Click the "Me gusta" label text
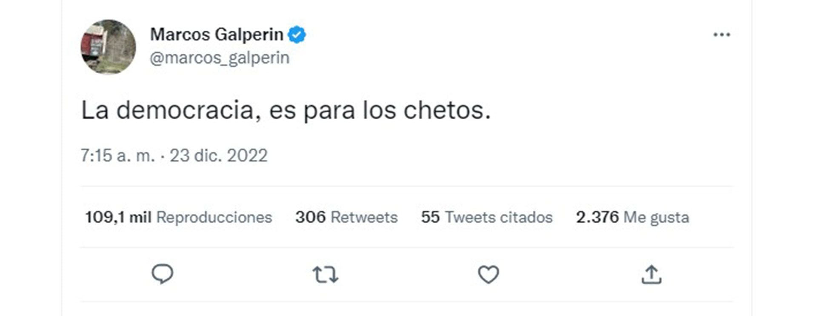This screenshot has height=316, width=817. tap(656, 217)
